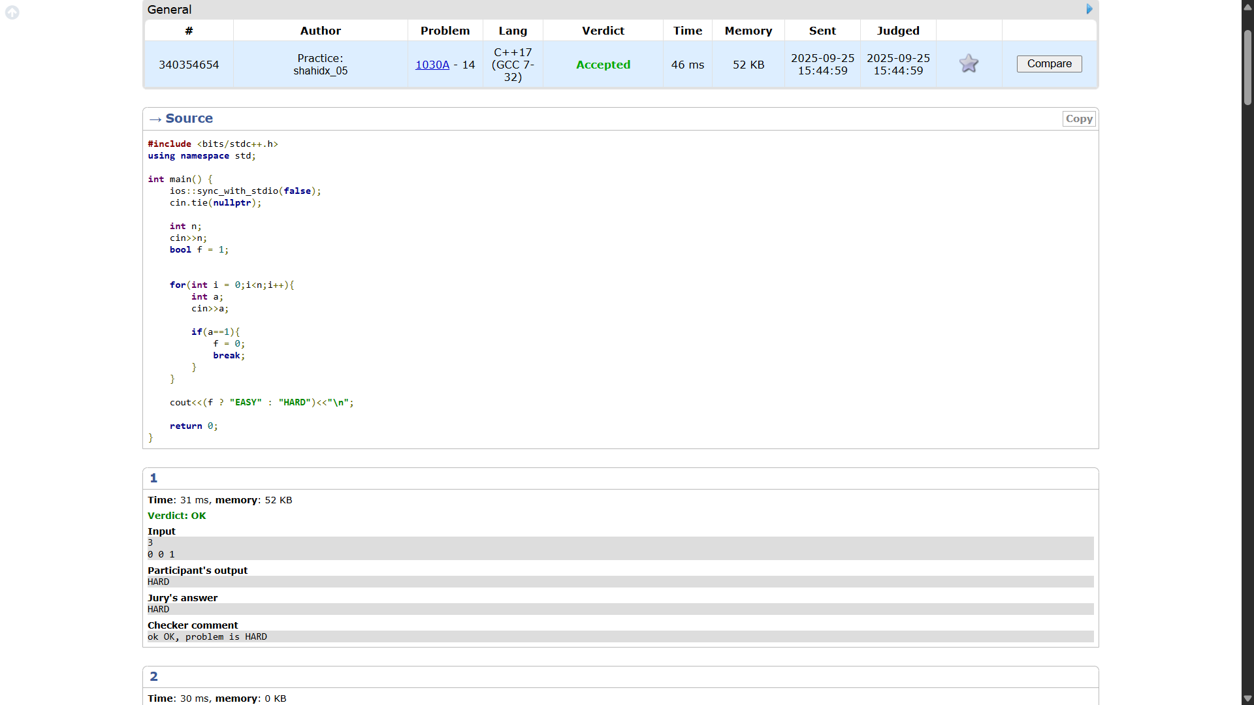Image resolution: width=1254 pixels, height=705 pixels.
Task: Click the scrollbar down arrow
Action: [1247, 698]
